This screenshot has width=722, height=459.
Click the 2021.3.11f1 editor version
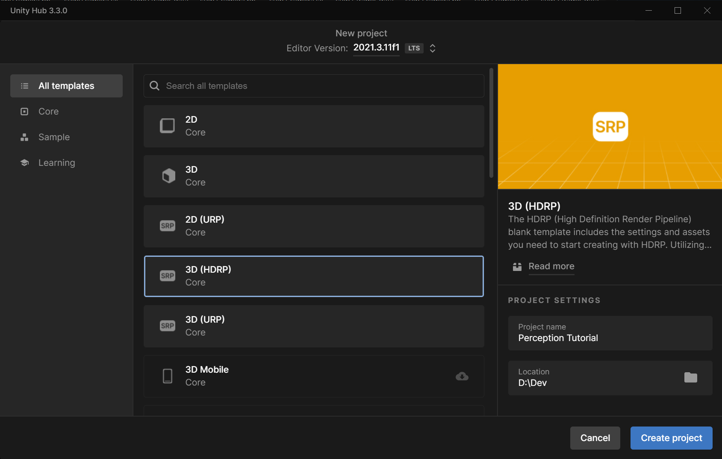(376, 47)
